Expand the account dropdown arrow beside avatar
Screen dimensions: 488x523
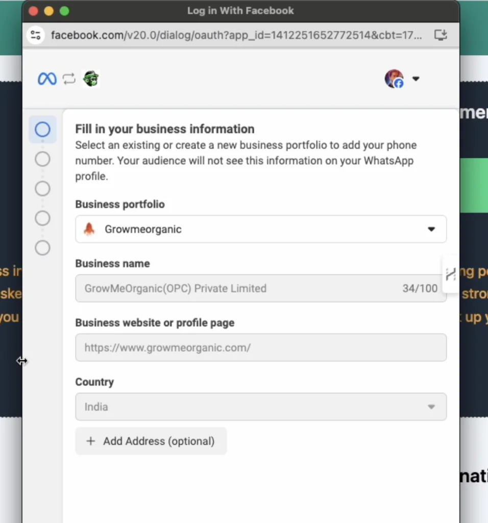click(x=416, y=79)
